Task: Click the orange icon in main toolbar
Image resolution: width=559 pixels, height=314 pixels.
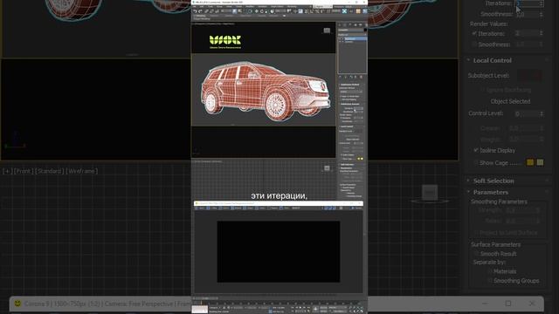Action: [358, 11]
